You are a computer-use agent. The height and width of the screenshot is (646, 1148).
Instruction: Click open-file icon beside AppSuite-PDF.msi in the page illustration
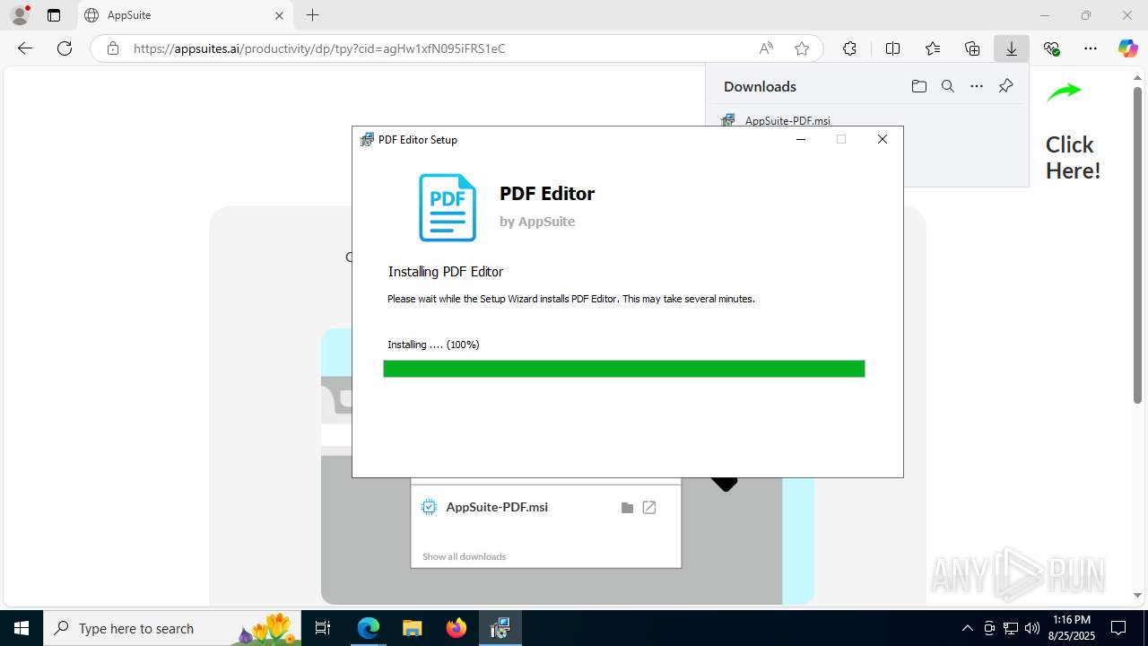[x=649, y=508]
